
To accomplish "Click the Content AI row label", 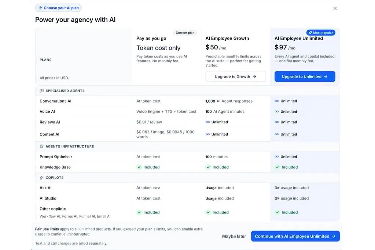I will tap(49, 134).
